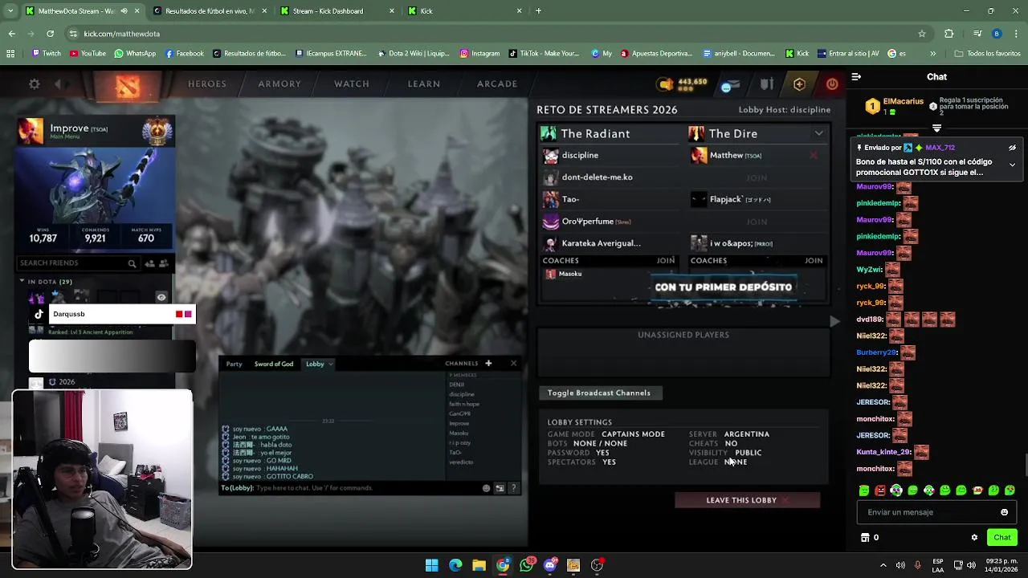1028x578 pixels.
Task: Toggle eye icon in friends list
Action: point(161,298)
